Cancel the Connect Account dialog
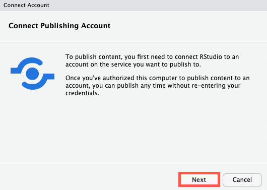267x190 pixels. [x=242, y=180]
